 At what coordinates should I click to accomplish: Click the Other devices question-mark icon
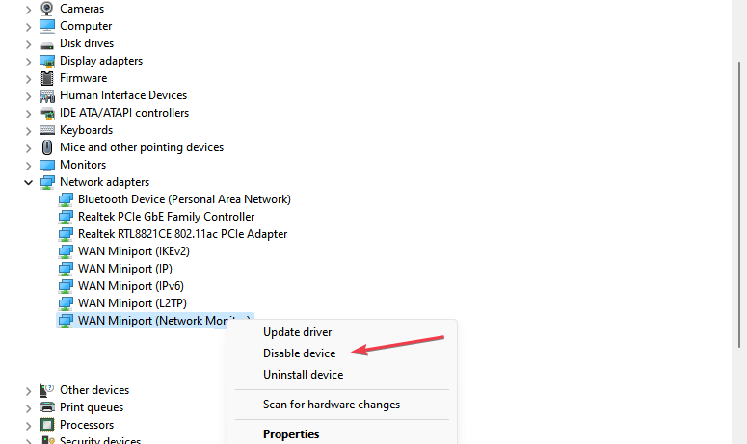tap(46, 390)
